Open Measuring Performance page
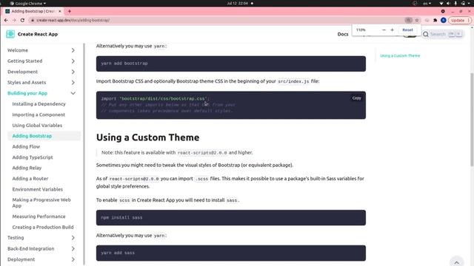This screenshot has width=474, height=266. point(39,216)
